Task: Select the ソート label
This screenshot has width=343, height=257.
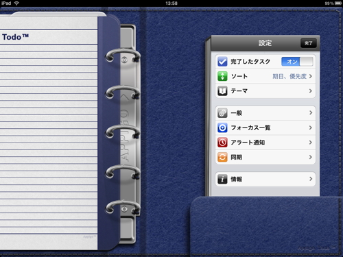Action: pyautogui.click(x=239, y=76)
